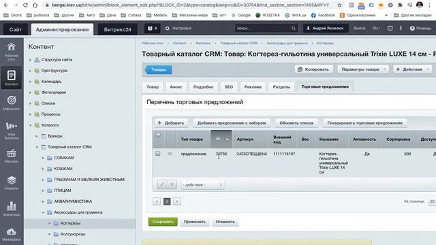
Task: Select Когтерезы tree item
Action: (x=70, y=223)
